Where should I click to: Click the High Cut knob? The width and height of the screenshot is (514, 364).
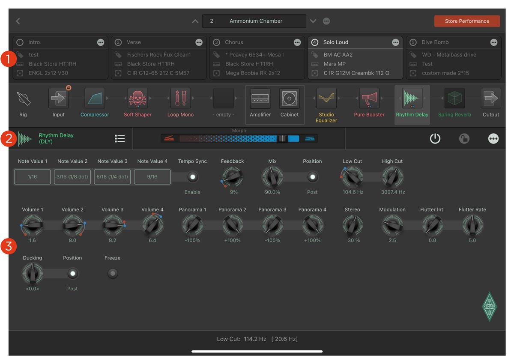pyautogui.click(x=393, y=177)
